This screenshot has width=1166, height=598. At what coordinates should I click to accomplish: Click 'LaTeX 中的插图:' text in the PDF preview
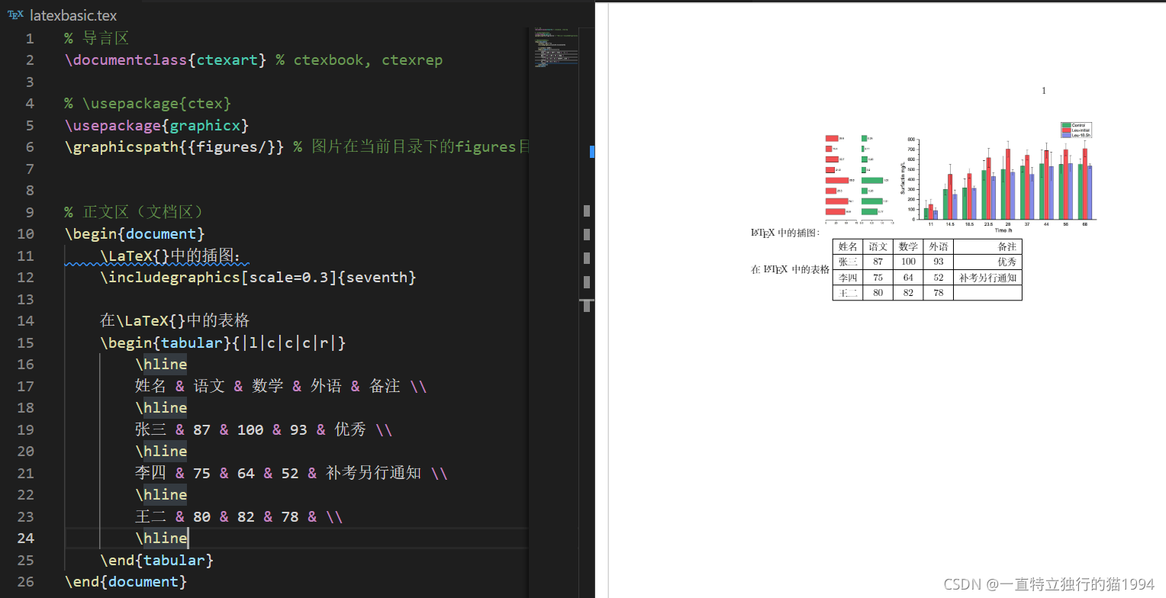tap(785, 233)
